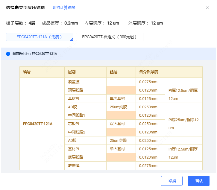This screenshot has width=217, height=190.
Task: Click the blue info icon before 当前选中为
Action: [8, 54]
